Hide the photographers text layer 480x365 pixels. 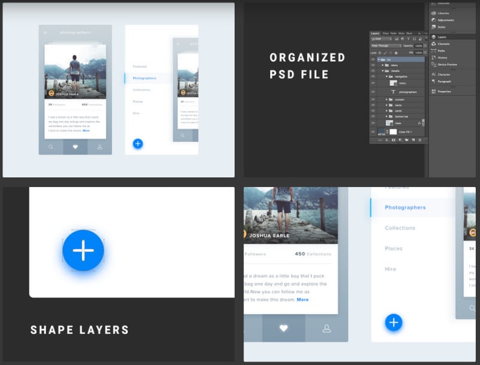[373, 92]
